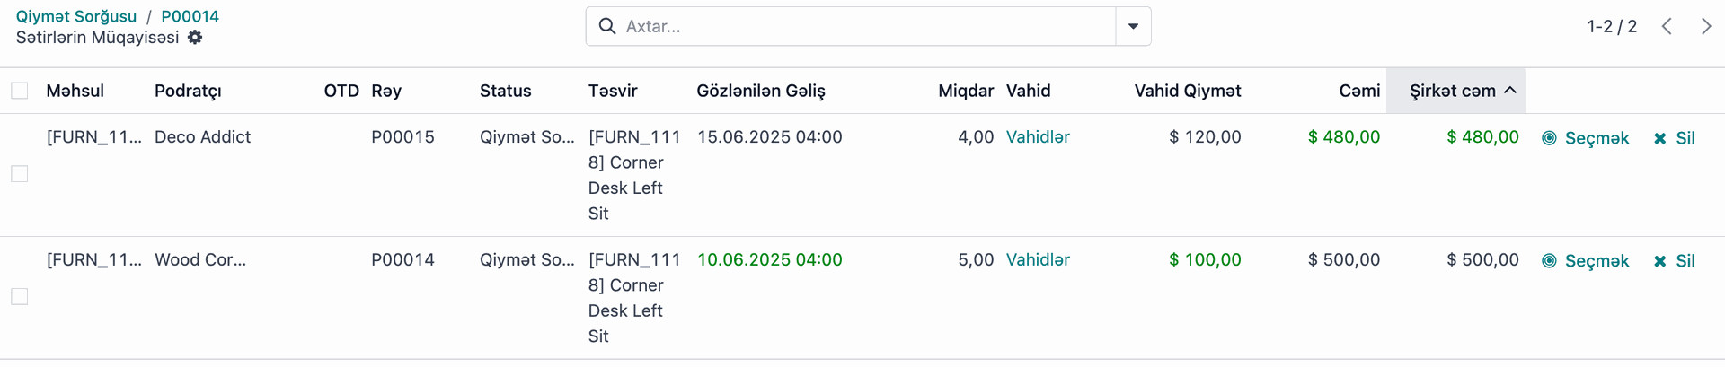The image size is (1725, 367).
Task: Toggle the select-all header checkbox
Action: [x=20, y=91]
